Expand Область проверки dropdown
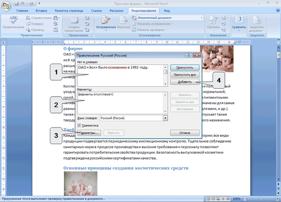Image resolution: width=281 pixels, height=202 pixels. (x=150, y=30)
